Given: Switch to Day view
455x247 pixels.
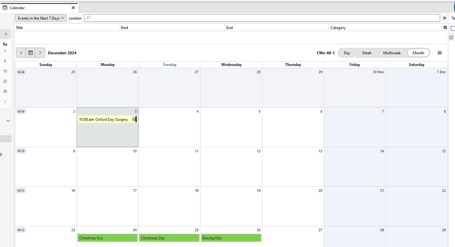Looking at the screenshot, I should [x=347, y=53].
